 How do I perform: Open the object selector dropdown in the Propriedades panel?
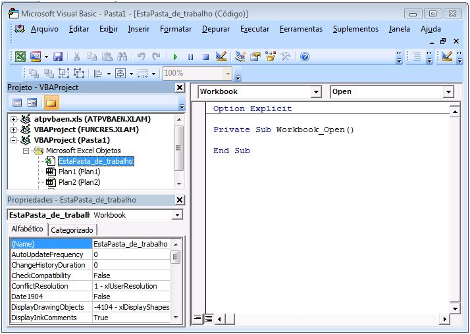tap(178, 215)
